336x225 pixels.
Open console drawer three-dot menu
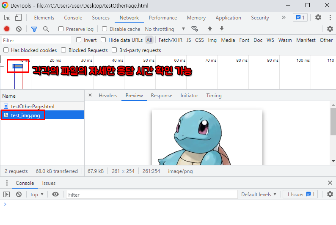[7, 183]
